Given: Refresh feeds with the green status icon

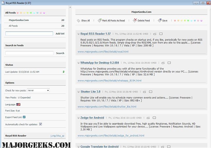Looking at the screenshot, I should tap(64, 72).
